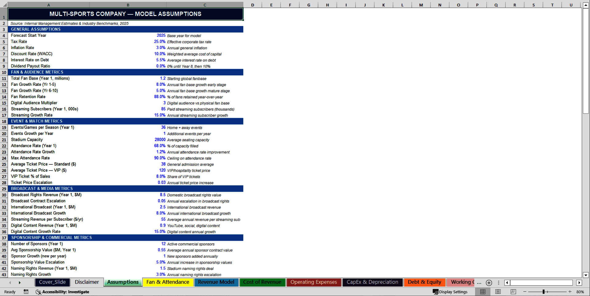Open the Debt & Equity sheet tab
This screenshot has width=590, height=296.
(x=424, y=282)
